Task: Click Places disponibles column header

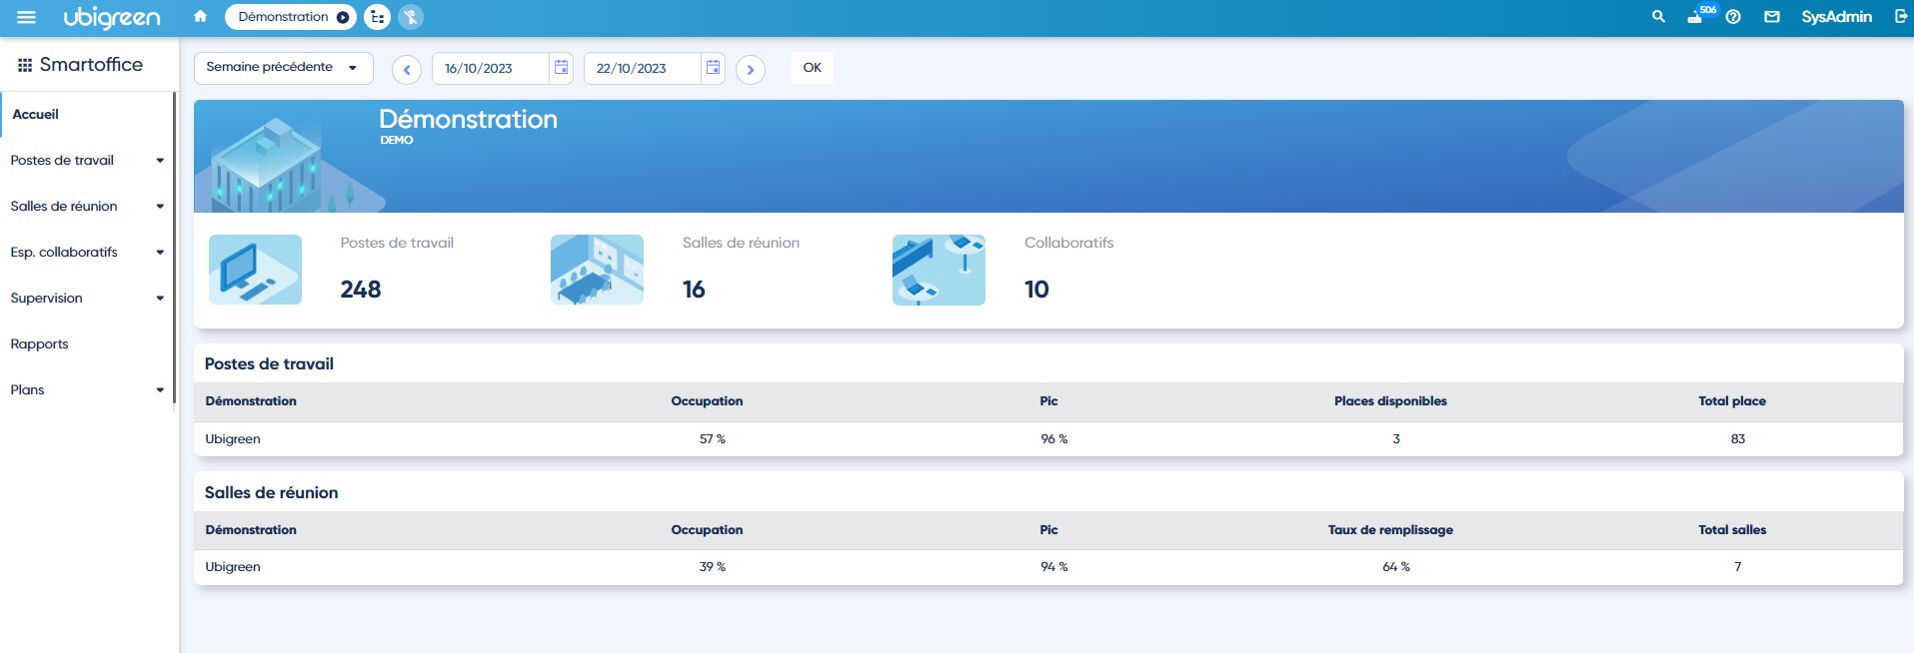Action: 1390,401
